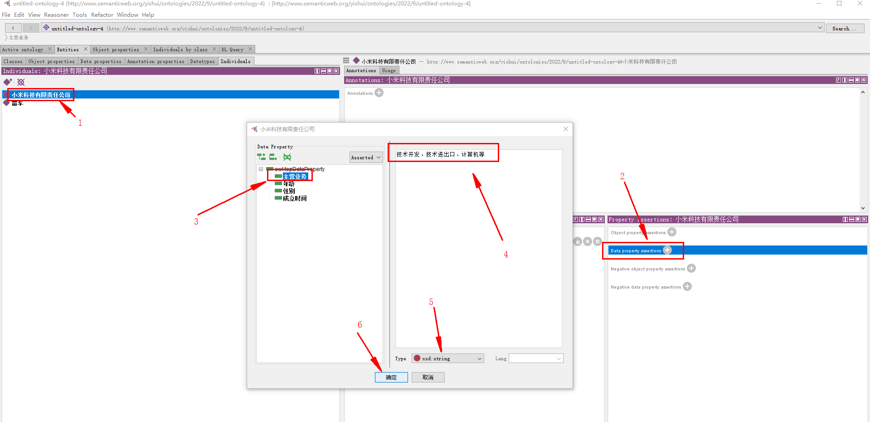
Task: Click into the data value text area
Action: point(479,248)
